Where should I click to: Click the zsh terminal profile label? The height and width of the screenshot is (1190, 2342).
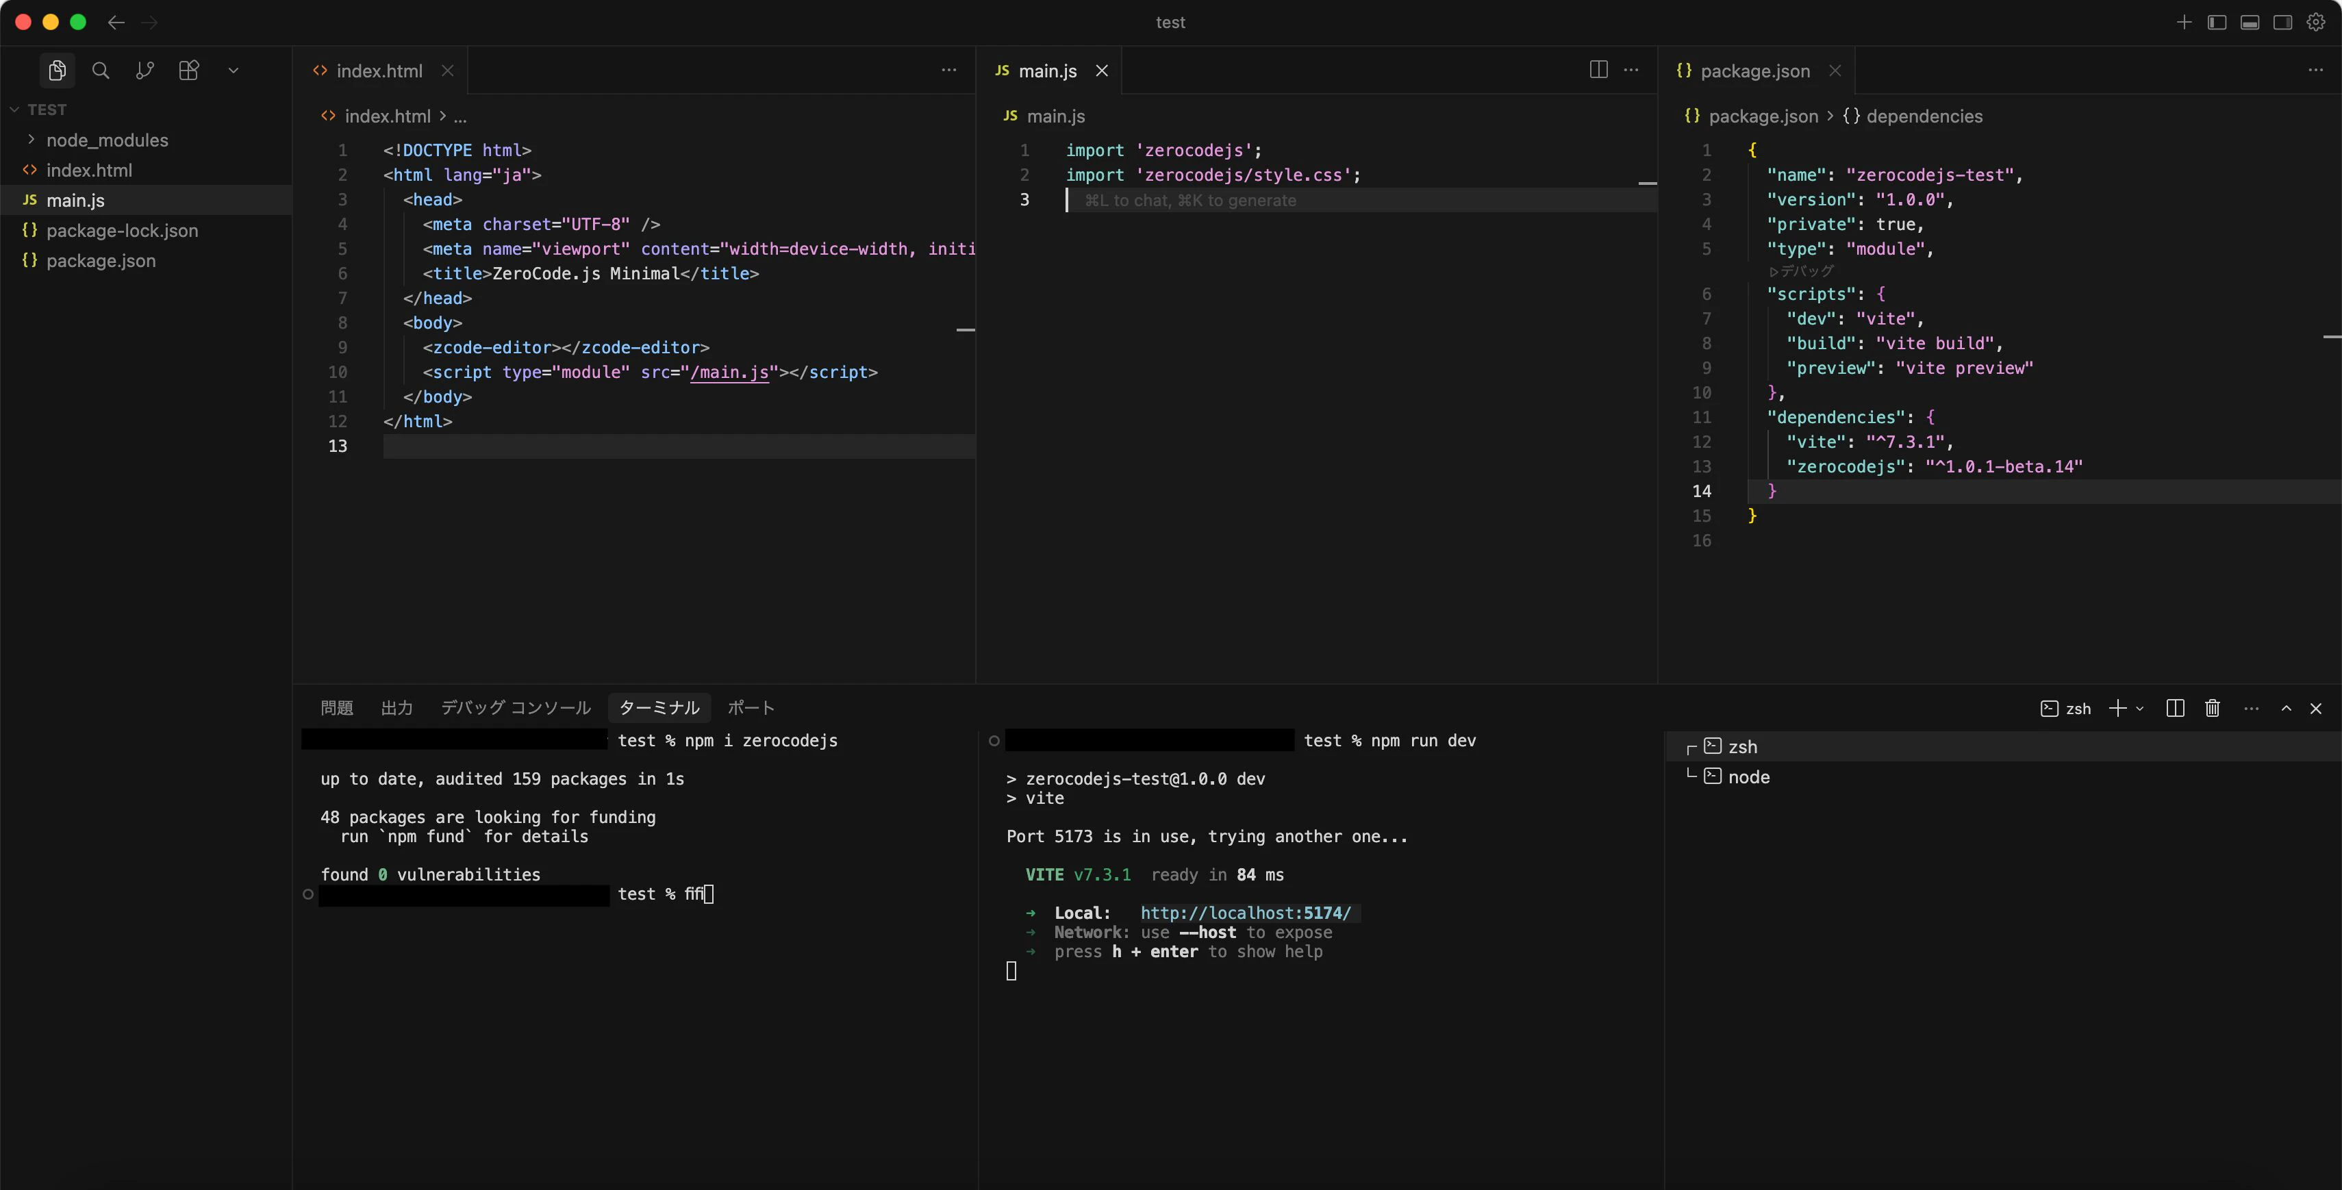[x=2065, y=708]
